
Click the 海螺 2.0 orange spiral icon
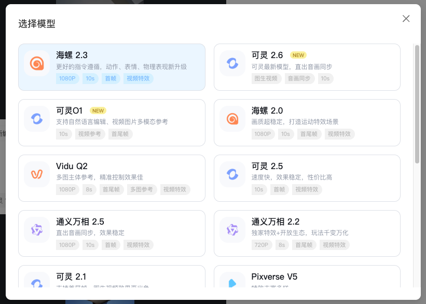[232, 119]
